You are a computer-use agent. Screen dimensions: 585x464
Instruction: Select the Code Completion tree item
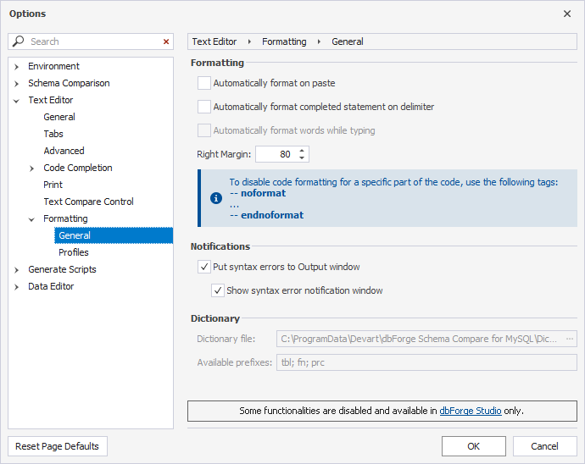78,168
